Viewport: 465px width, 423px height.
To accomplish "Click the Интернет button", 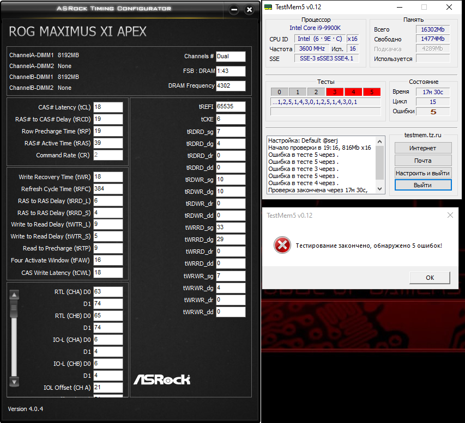I will [423, 148].
